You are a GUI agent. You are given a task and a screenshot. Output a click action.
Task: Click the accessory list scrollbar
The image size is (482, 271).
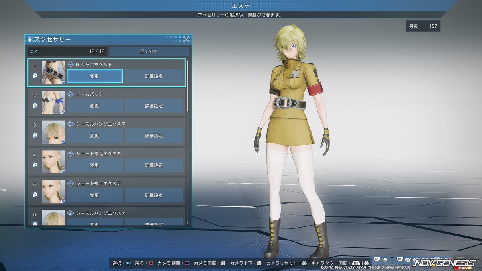[188, 86]
